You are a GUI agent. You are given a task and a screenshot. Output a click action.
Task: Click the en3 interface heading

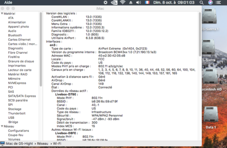click(54, 45)
